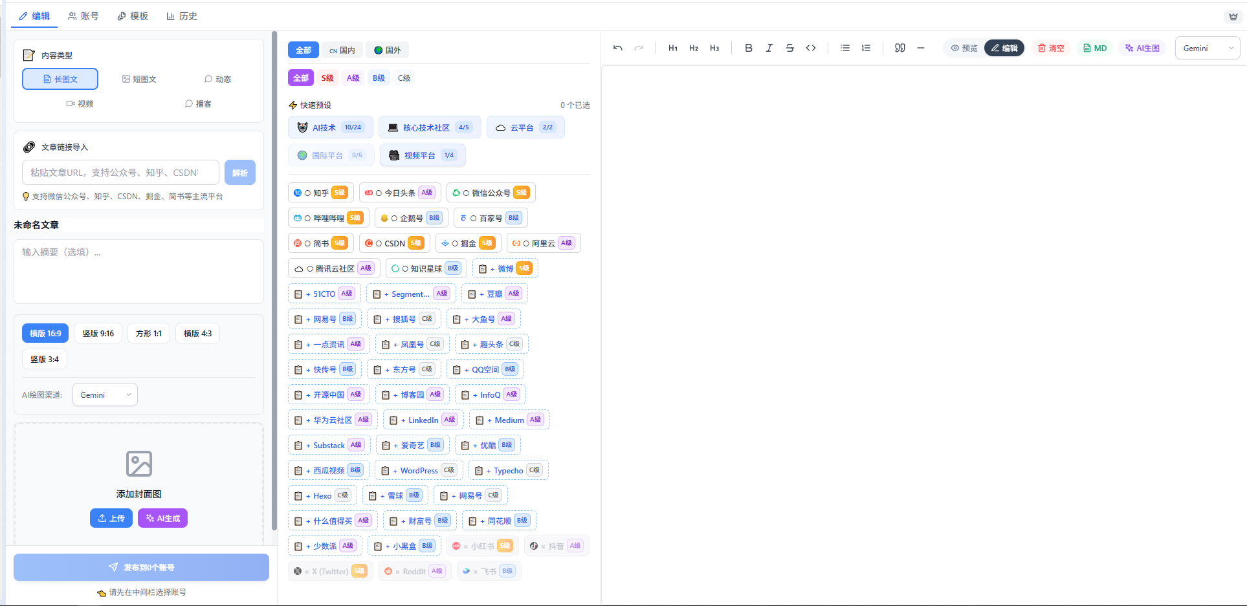Viewport: 1247px width, 606px height.
Task: Insert a horizontal divider line
Action: (x=921, y=48)
